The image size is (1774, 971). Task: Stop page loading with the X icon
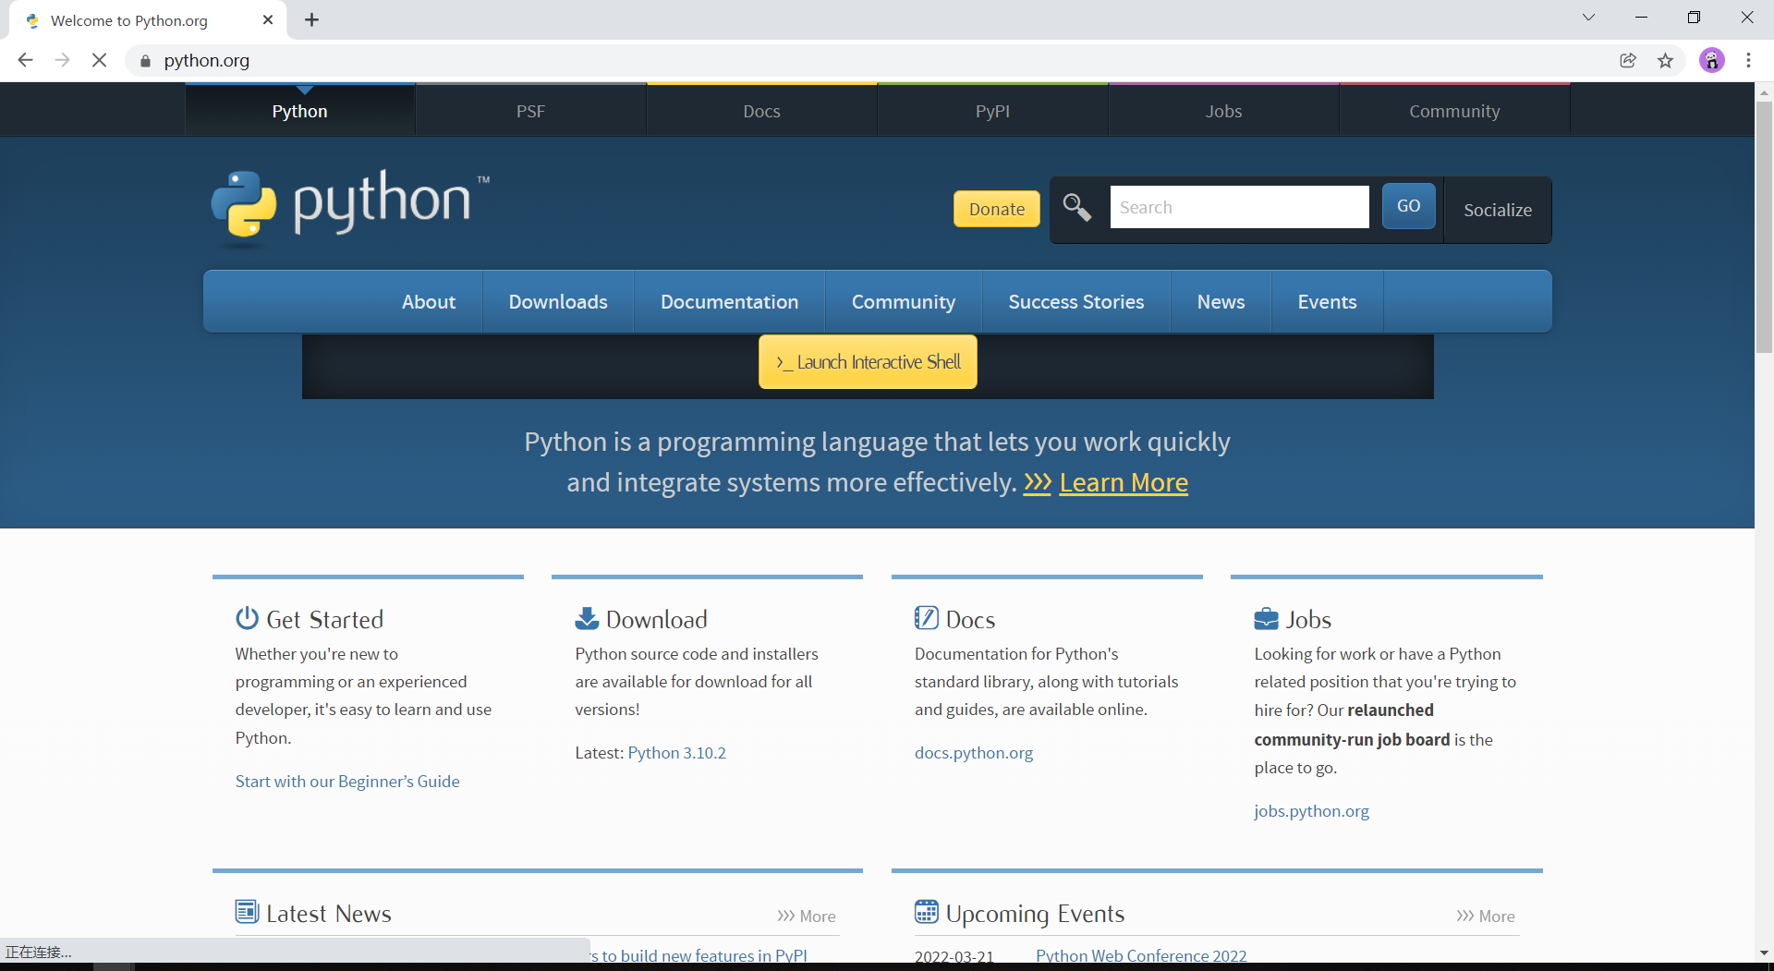coord(100,60)
